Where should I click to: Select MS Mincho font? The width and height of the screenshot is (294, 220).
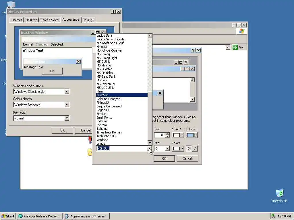(x=122, y=66)
